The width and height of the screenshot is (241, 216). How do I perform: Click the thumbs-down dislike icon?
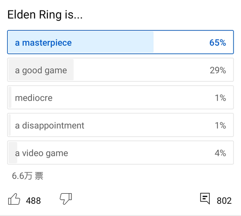pos(66,199)
